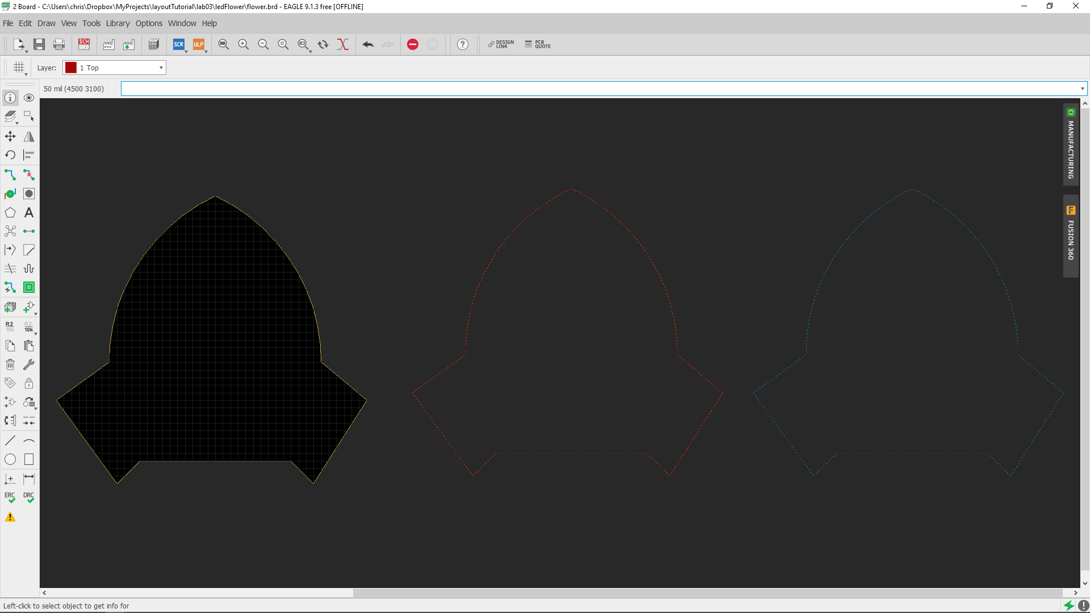Click the PCB Quote button
This screenshot has width=1090, height=613.
[x=538, y=44]
